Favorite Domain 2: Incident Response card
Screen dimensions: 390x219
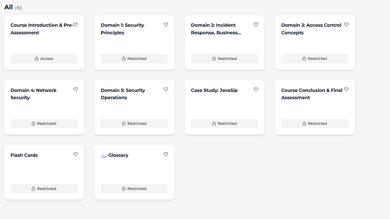click(x=256, y=25)
